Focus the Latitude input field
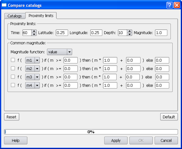This screenshot has height=149, width=182. [62, 33]
